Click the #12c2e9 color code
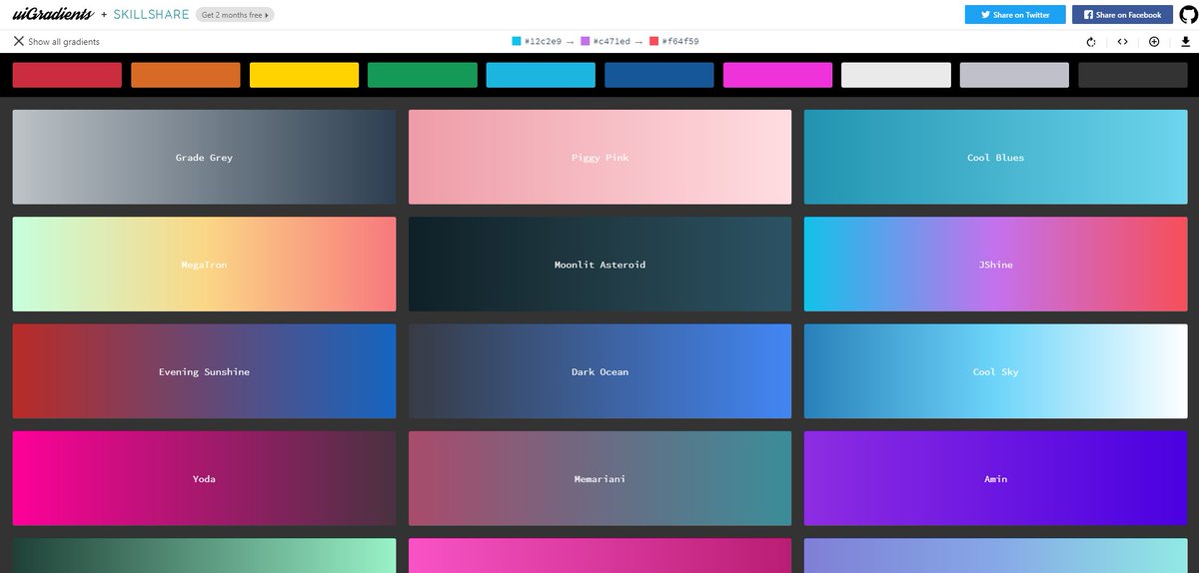The image size is (1199, 573). pos(545,42)
